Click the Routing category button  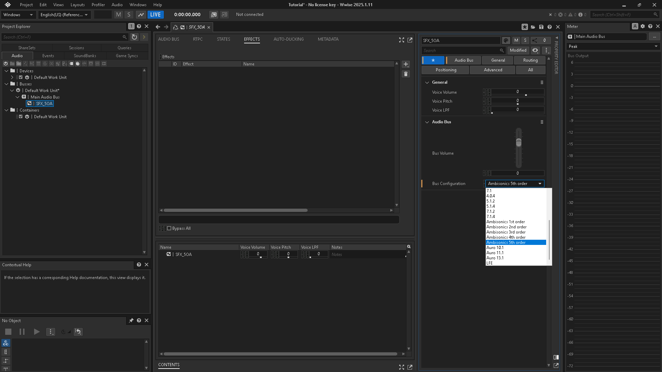tap(530, 60)
